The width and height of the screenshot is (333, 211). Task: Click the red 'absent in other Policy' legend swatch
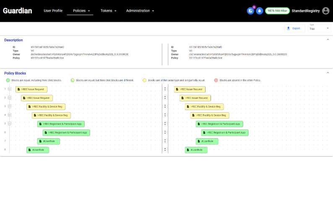click(216, 80)
